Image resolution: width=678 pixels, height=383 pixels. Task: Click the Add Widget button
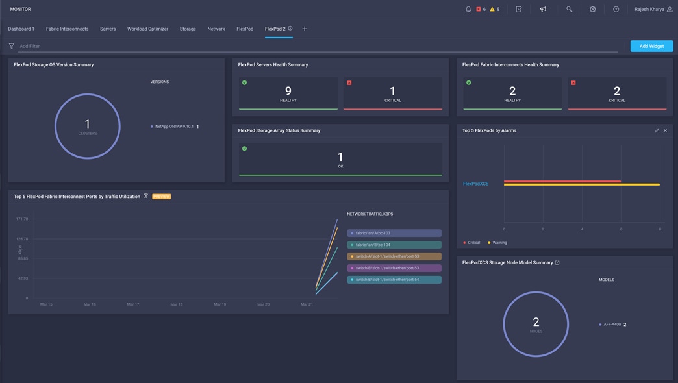651,46
